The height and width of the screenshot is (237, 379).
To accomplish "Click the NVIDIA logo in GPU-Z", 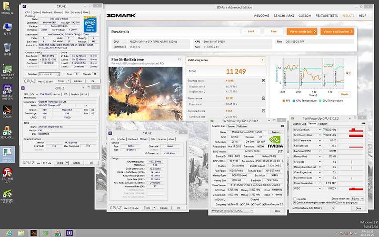I will point(275,142).
